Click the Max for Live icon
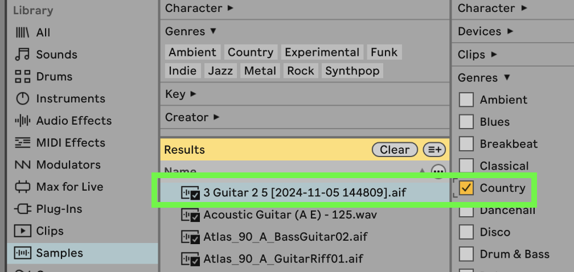 coord(22,187)
